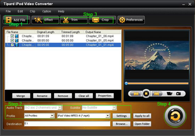Click the video file icon for Chapter_01_01.mp4
This screenshot has height=136, width=195.
(17, 45)
